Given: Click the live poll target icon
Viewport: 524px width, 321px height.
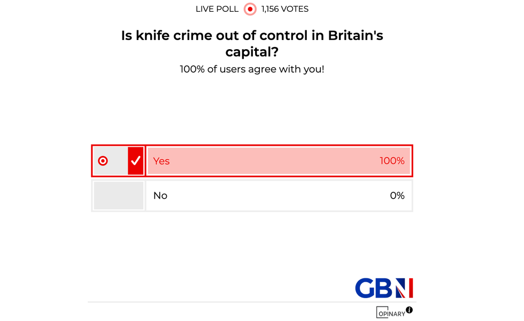Looking at the screenshot, I should coord(250,9).
